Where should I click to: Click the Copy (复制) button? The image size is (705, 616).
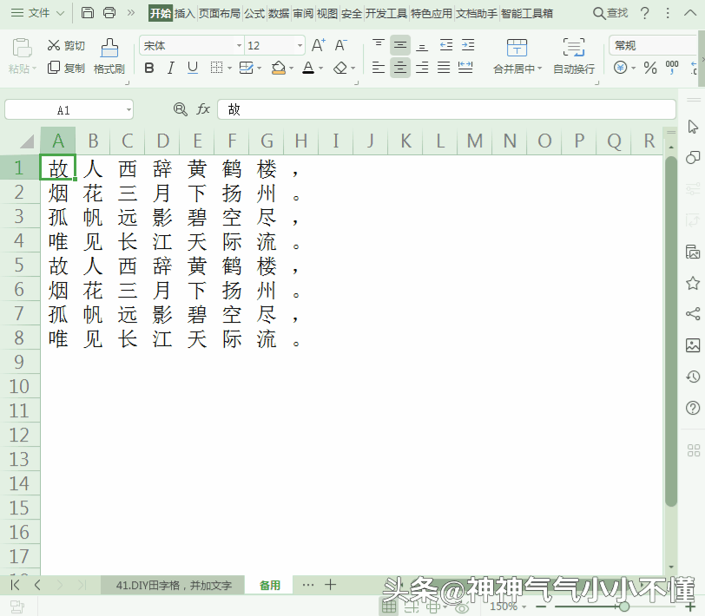click(x=66, y=68)
